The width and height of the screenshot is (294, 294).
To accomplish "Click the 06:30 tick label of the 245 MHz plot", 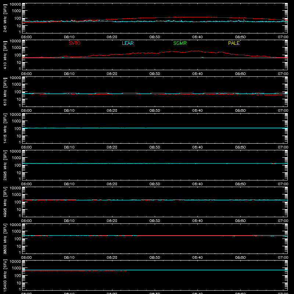I will (x=155, y=37).
